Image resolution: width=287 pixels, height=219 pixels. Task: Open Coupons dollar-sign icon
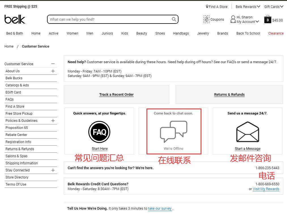[206, 19]
